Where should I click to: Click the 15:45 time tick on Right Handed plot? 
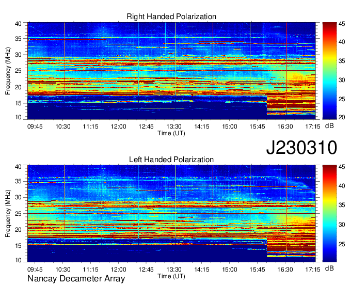coord(257,126)
